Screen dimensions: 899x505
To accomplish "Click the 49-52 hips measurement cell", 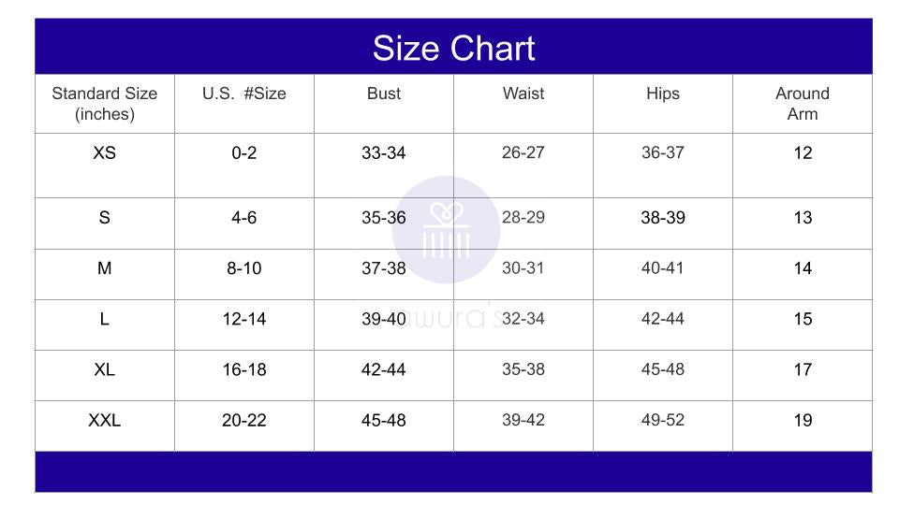I will pos(663,420).
